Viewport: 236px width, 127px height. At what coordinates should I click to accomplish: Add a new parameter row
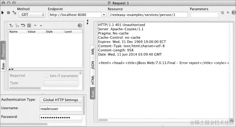pos(11,25)
